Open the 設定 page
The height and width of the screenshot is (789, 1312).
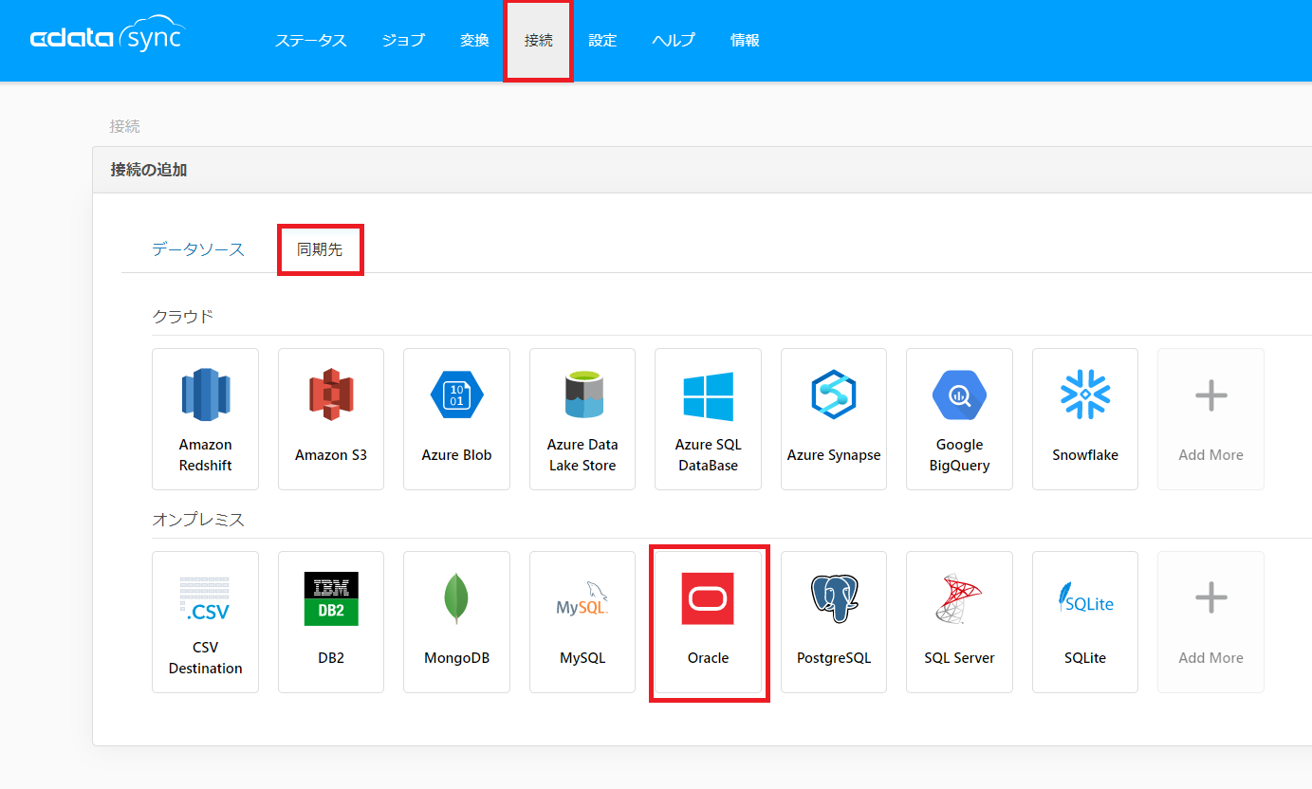602,41
